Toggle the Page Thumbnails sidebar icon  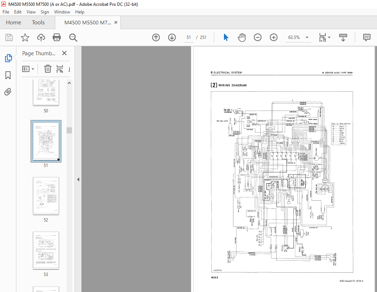click(8, 58)
